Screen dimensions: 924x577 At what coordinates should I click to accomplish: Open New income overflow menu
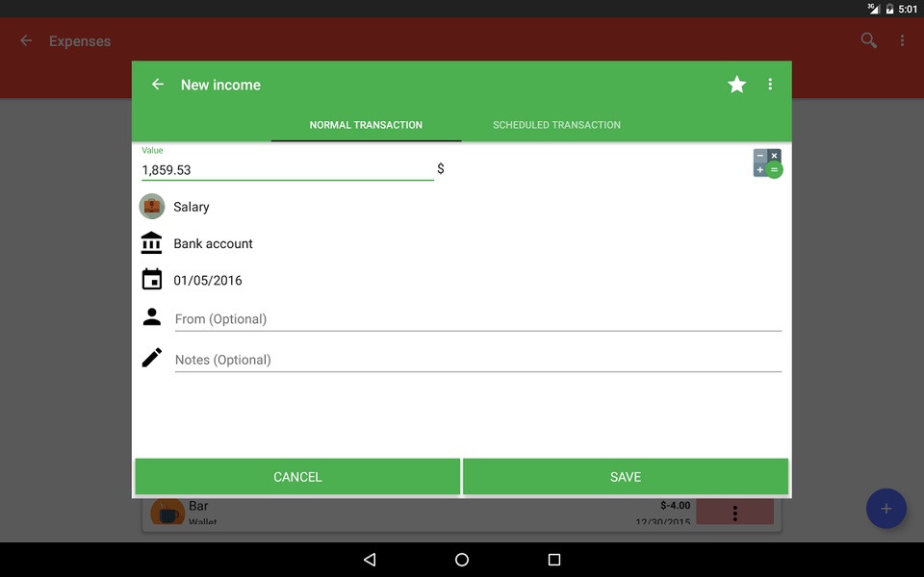[x=770, y=85]
